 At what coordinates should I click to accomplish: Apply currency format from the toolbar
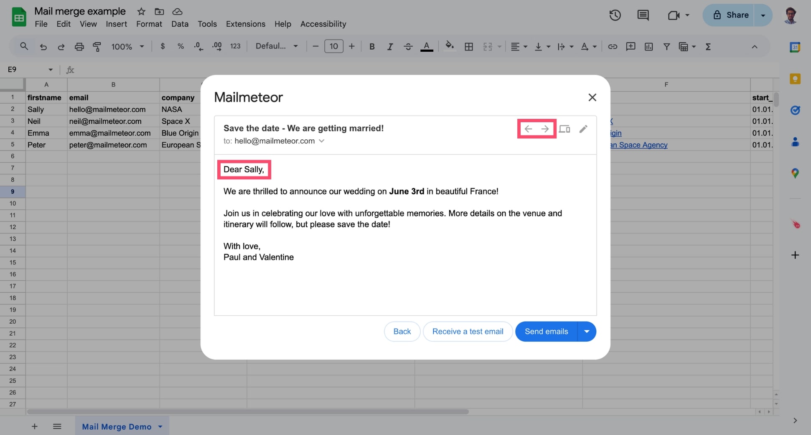coord(163,46)
